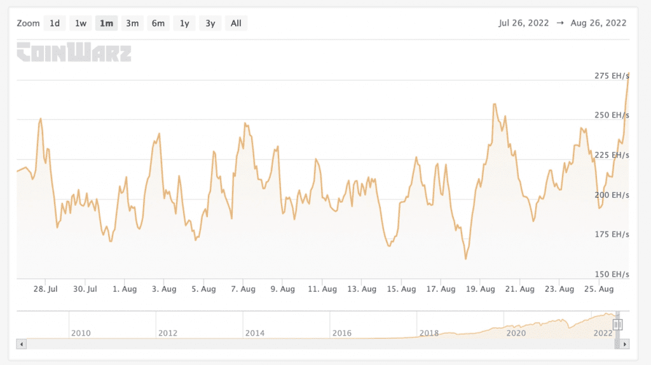Click the 2022 navigator year label
The height and width of the screenshot is (365, 651).
pos(603,333)
